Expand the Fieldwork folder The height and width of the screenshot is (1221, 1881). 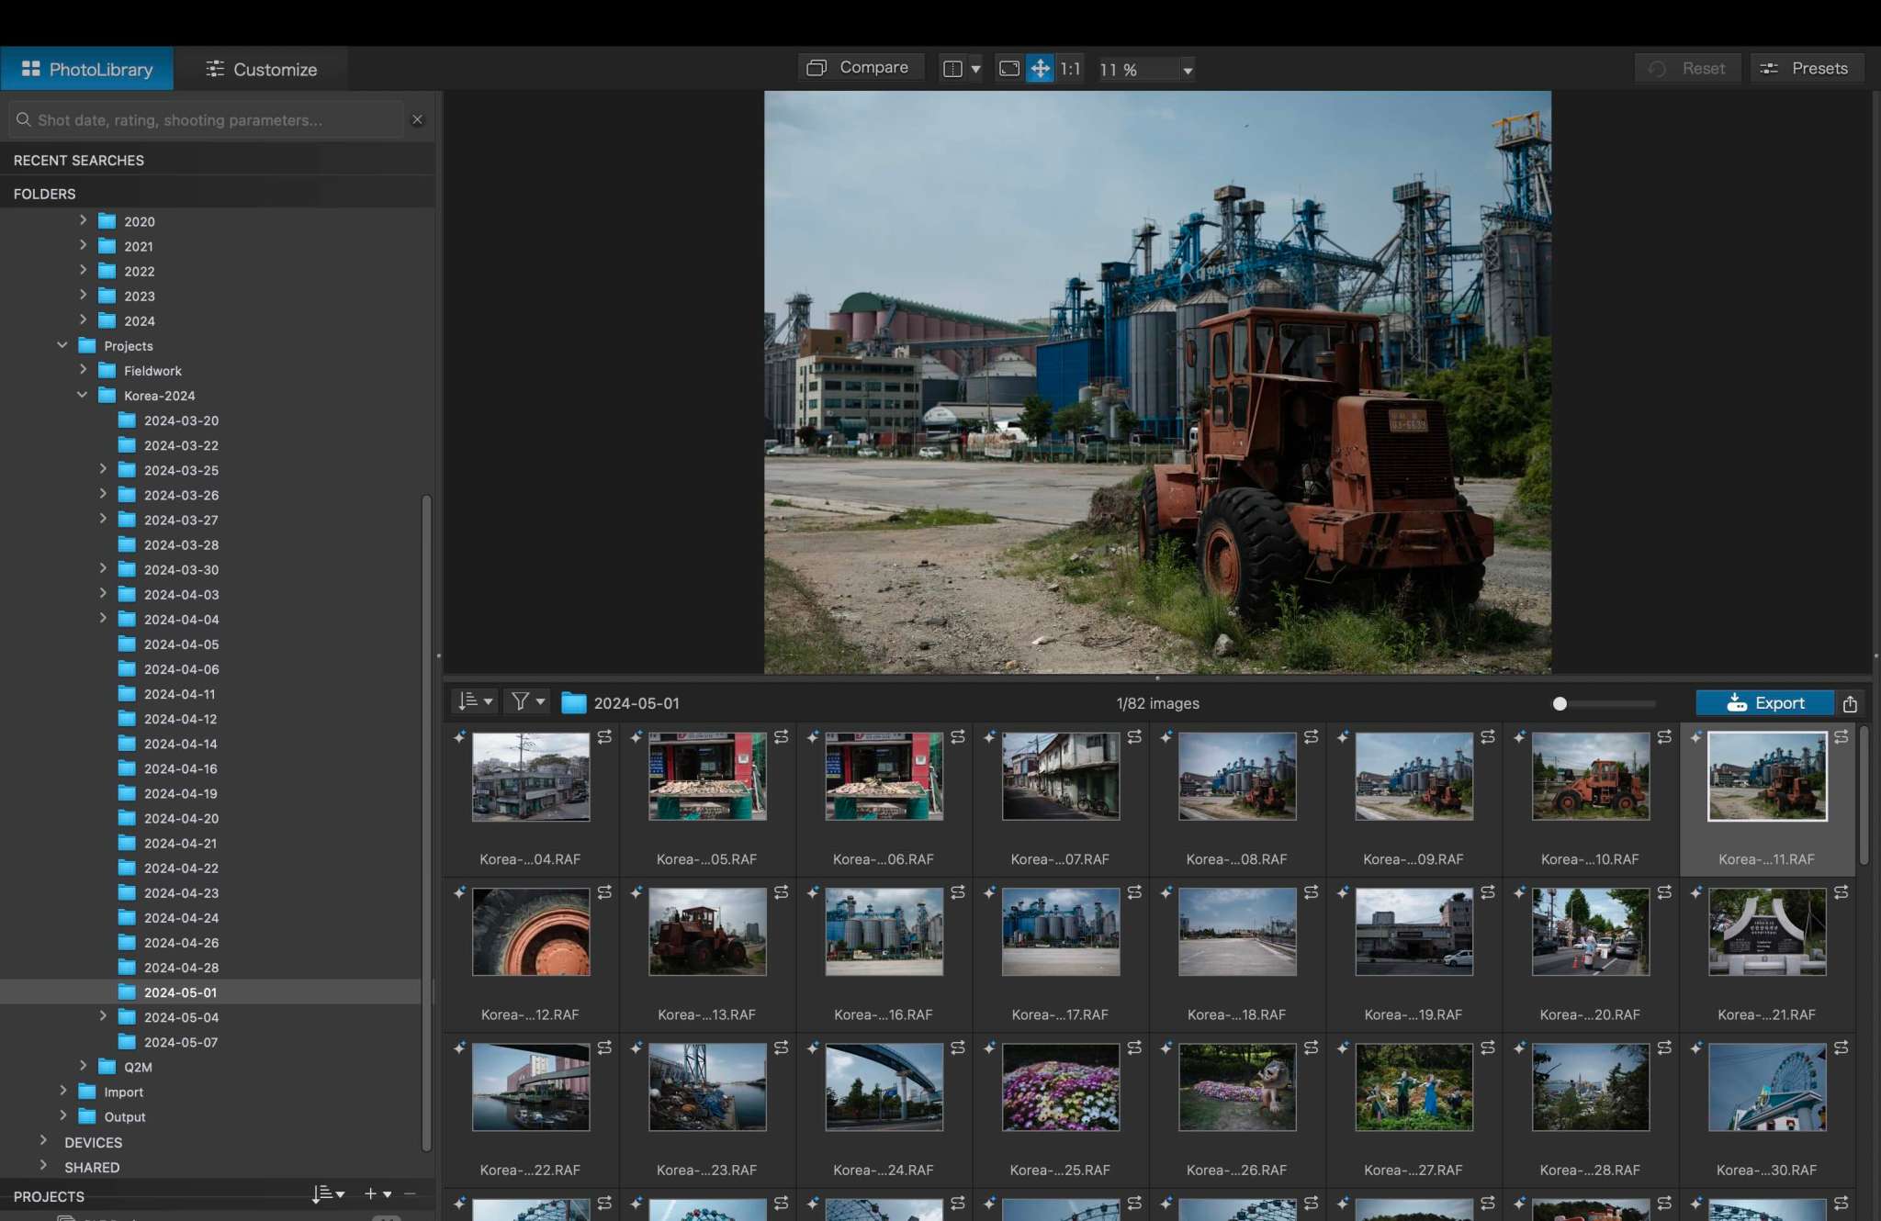[x=84, y=369]
